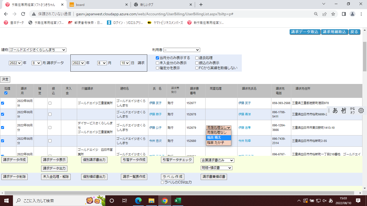Open Excel from the taskbar
The width and height of the screenshot is (367, 206).
tap(178, 201)
